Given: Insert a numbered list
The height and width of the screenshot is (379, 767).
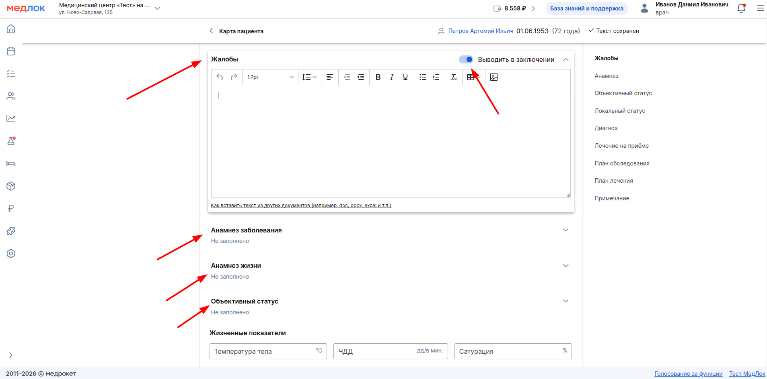Looking at the screenshot, I should click(x=436, y=77).
